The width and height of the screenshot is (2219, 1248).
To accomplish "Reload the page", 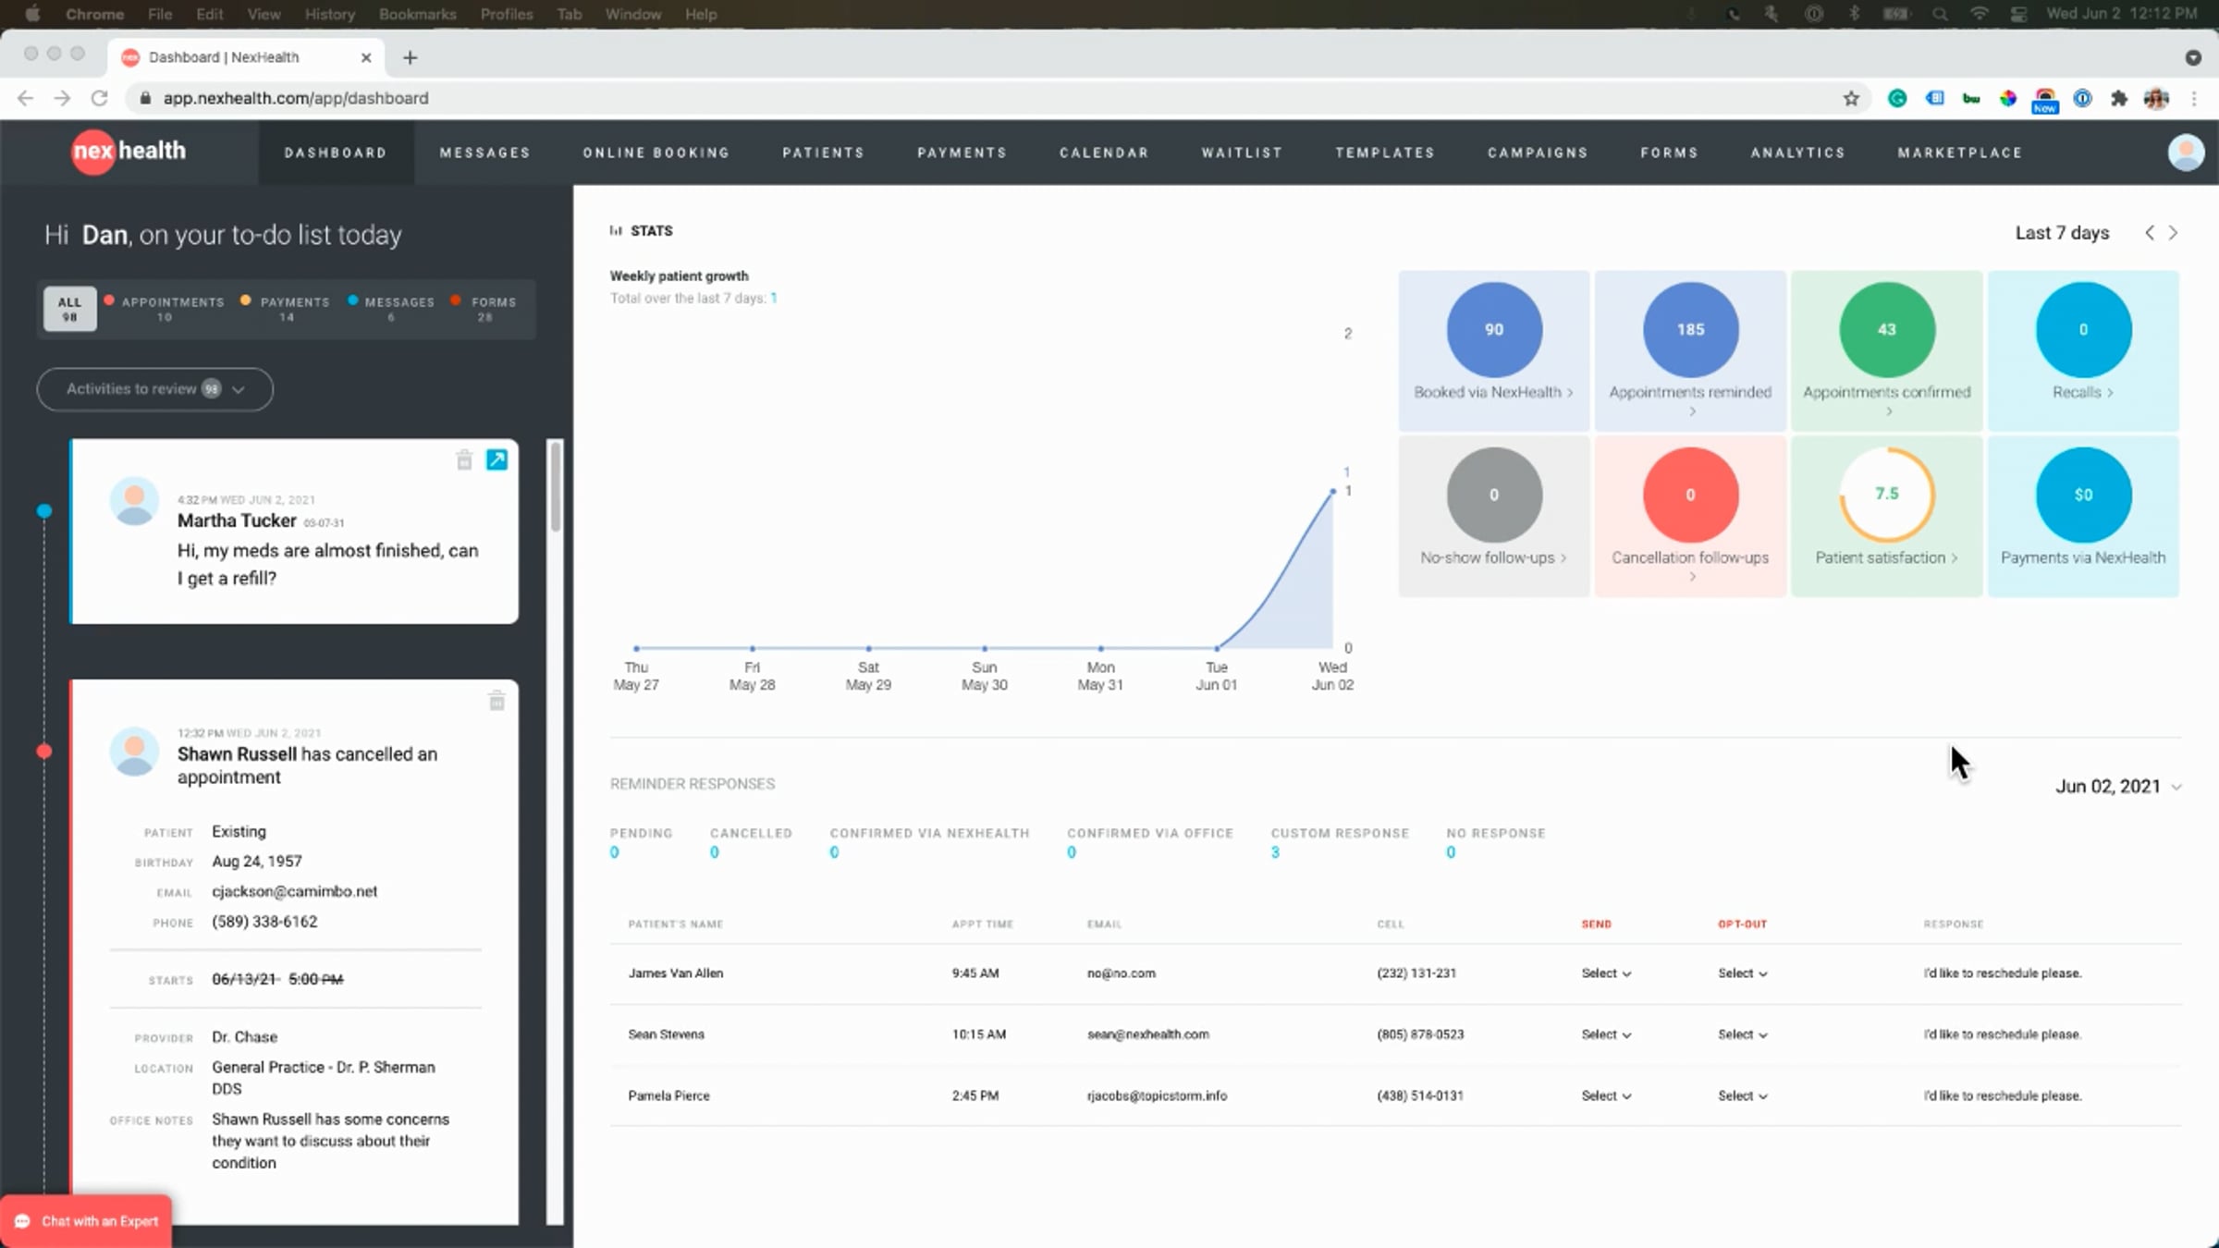I will tap(99, 98).
